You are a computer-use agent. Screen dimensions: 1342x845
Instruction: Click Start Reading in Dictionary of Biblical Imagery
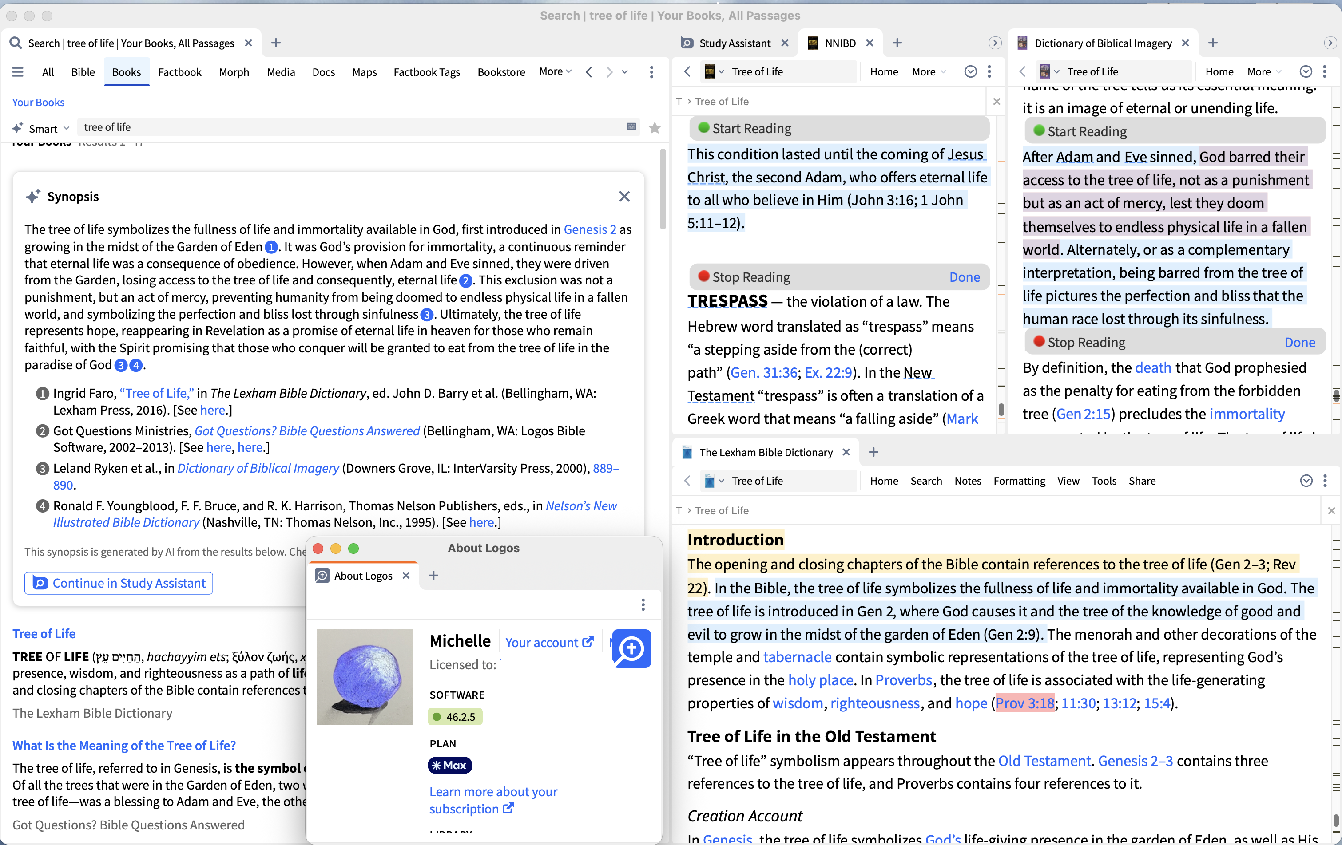(1086, 131)
